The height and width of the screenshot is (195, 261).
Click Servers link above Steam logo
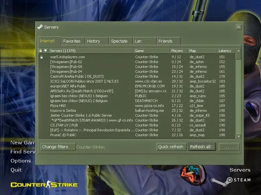coord(240,170)
